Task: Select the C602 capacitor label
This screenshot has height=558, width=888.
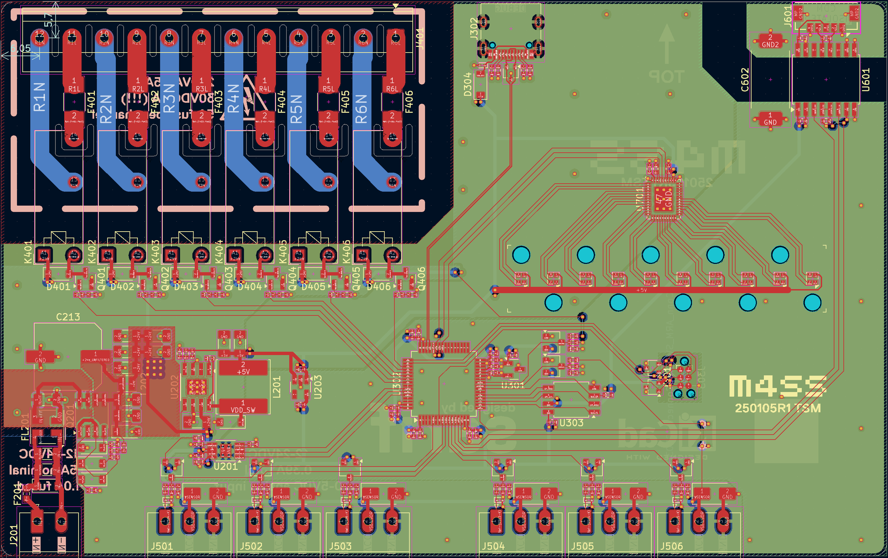Action: coord(745,79)
